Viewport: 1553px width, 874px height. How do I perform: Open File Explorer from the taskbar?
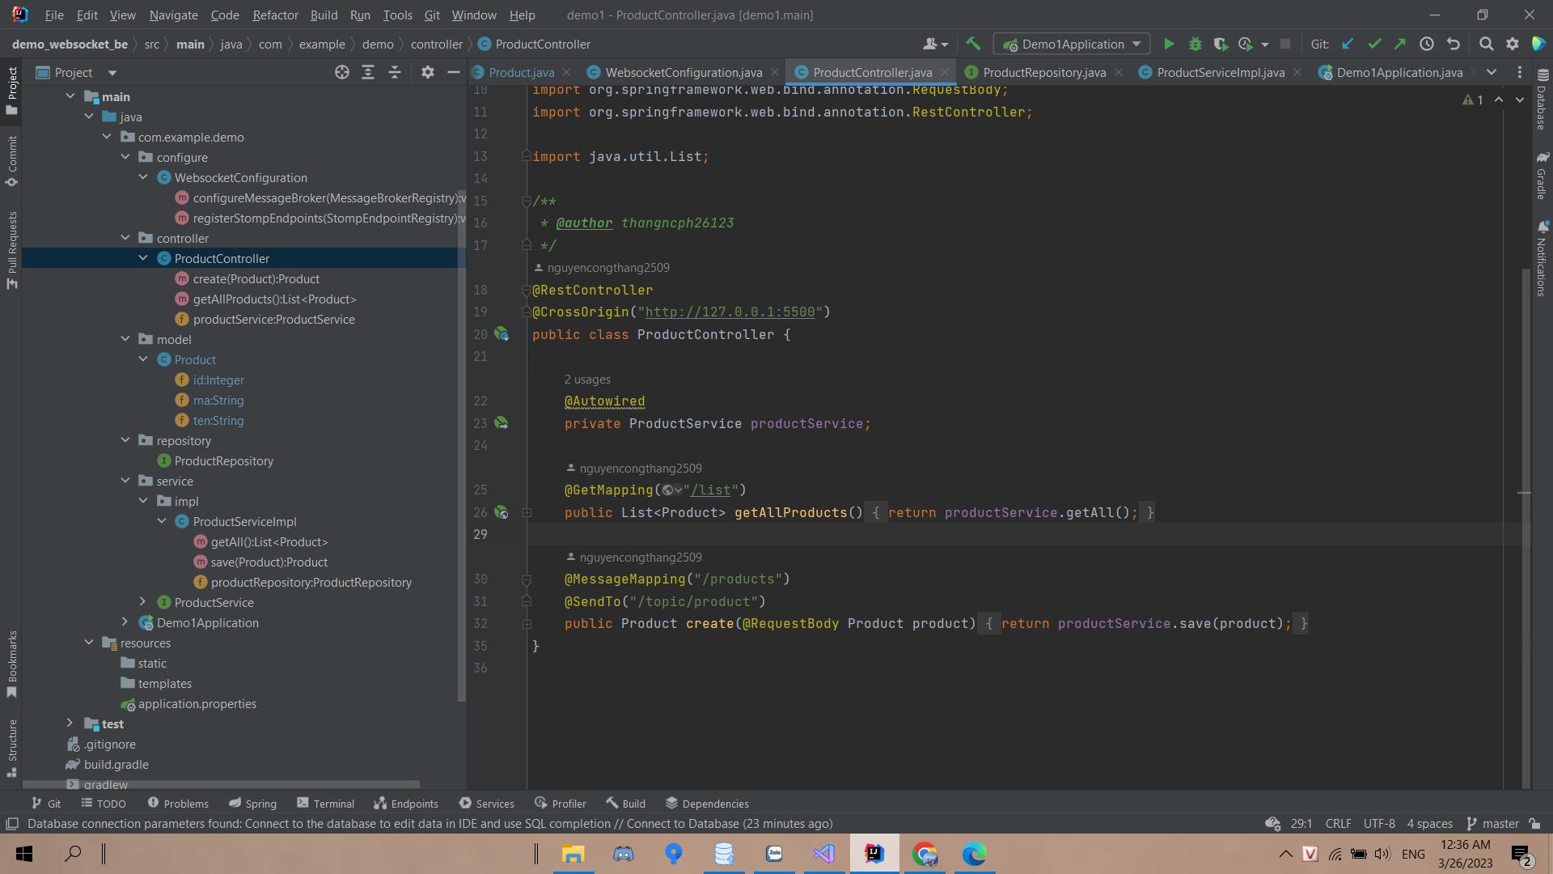pos(573,854)
